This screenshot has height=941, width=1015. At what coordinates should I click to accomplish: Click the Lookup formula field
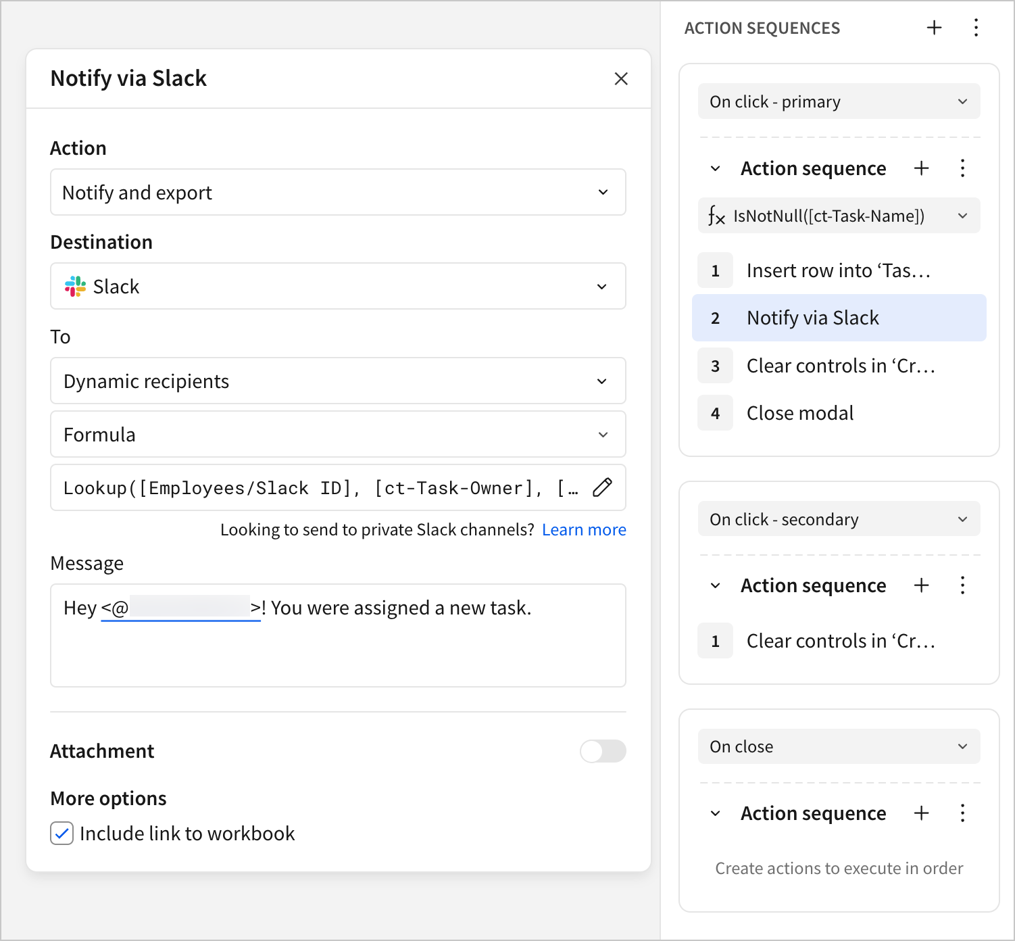click(338, 487)
